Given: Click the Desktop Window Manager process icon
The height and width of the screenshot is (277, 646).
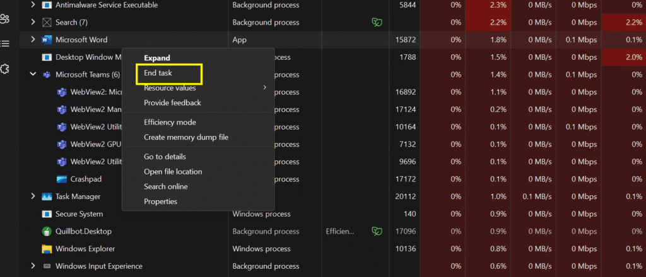Looking at the screenshot, I should [47, 57].
